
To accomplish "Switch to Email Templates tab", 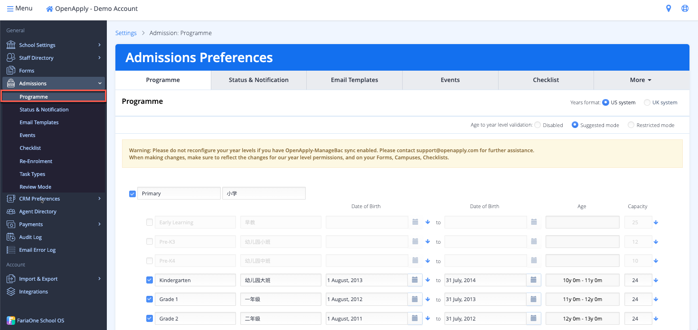I will [x=355, y=80].
